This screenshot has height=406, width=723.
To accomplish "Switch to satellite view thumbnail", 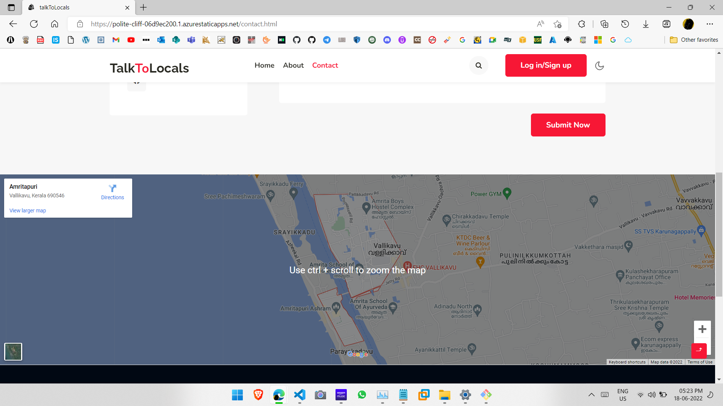I will (x=13, y=351).
